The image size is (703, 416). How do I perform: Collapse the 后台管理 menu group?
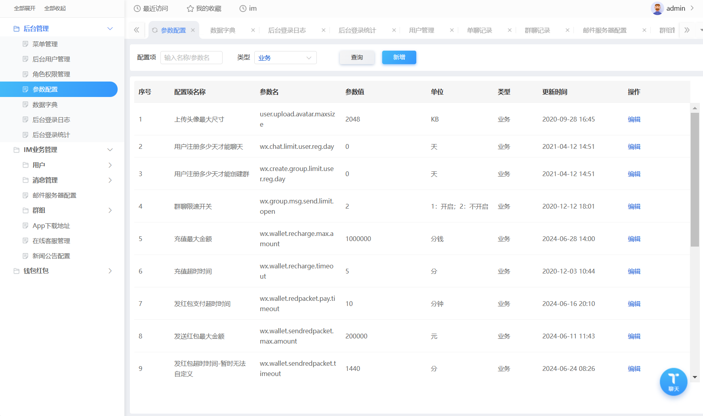pyautogui.click(x=110, y=28)
